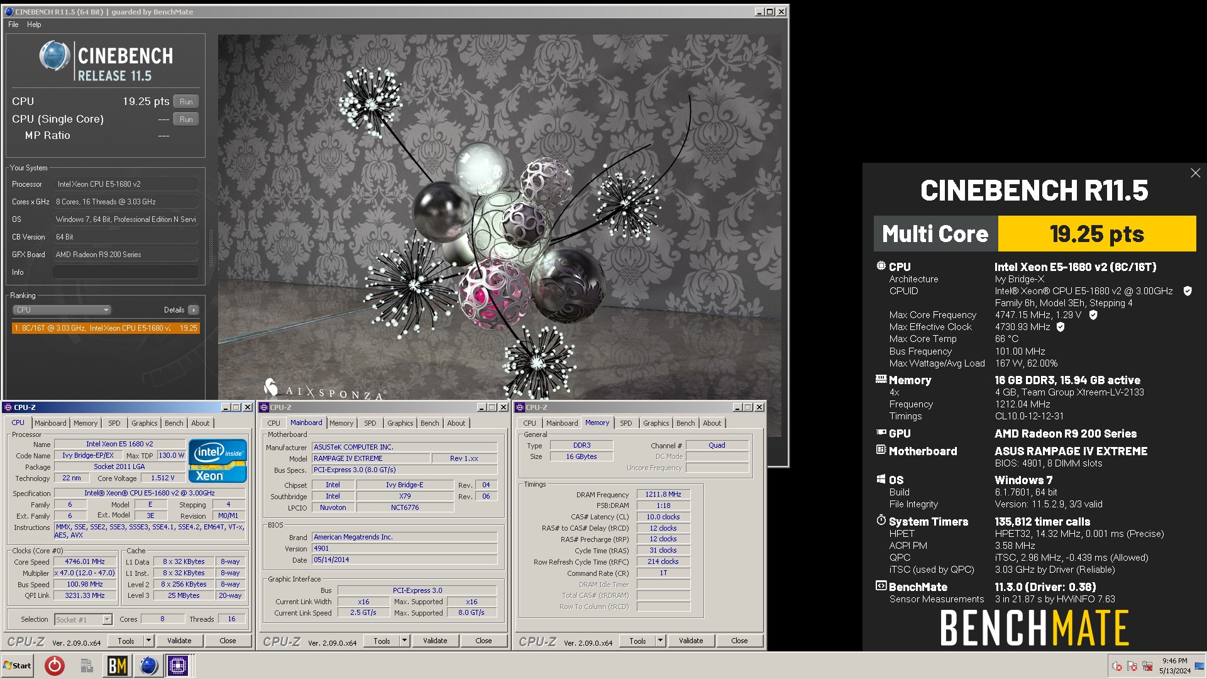Click the RAMPAGE IV EXTREME model field
The image size is (1207, 679).
(371, 458)
